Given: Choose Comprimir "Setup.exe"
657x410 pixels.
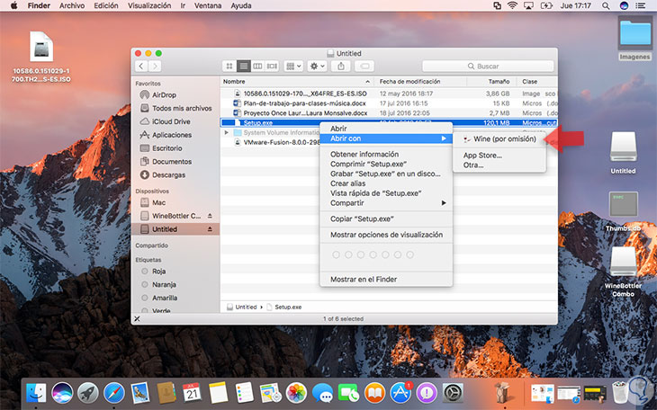Looking at the screenshot, I should [386, 165].
